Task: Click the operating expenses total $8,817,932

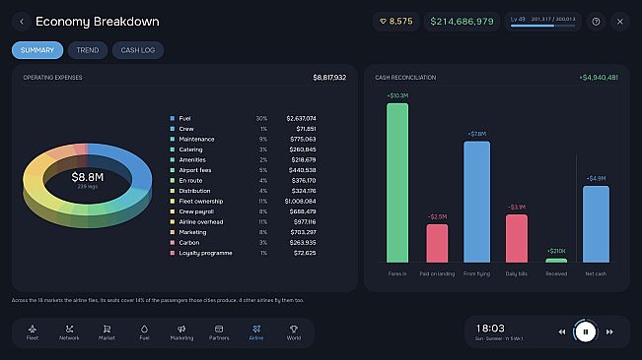Action: coord(329,77)
